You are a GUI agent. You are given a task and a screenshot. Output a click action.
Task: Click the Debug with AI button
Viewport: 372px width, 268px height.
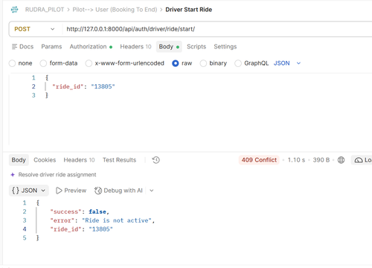[x=118, y=191]
